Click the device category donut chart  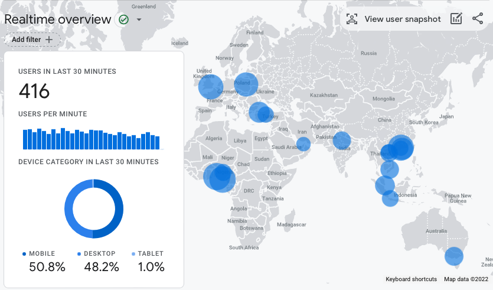(x=94, y=209)
